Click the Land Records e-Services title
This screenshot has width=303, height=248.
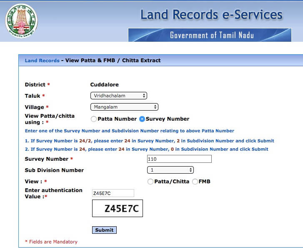pyautogui.click(x=211, y=15)
